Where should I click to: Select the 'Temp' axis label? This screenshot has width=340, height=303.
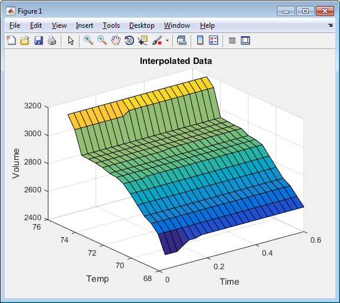point(97,278)
